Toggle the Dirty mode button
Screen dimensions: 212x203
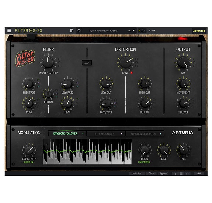tap(151, 173)
